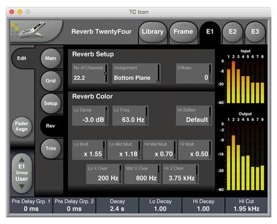The width and height of the screenshot is (277, 224).
Task: Select the Diffuse parameter field
Action: tap(194, 73)
